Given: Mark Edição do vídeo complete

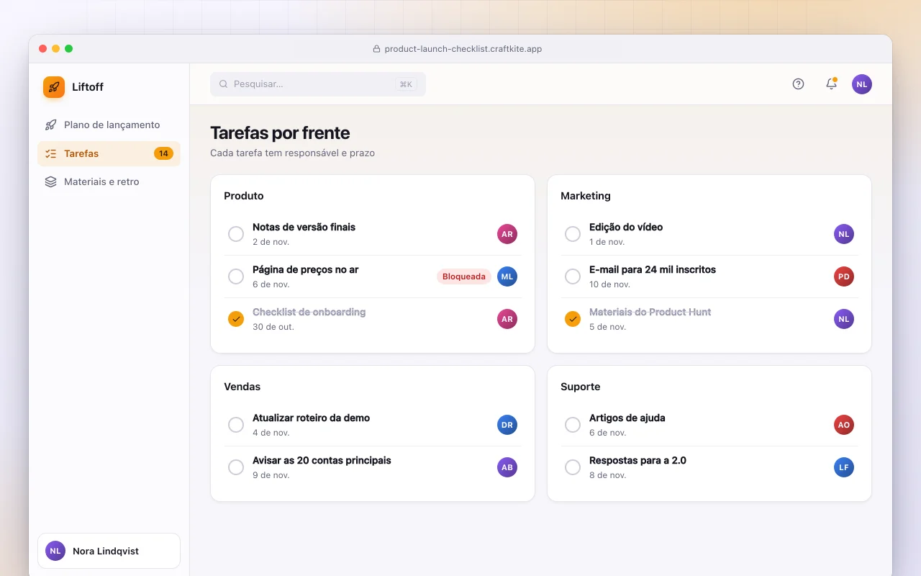Looking at the screenshot, I should [573, 234].
